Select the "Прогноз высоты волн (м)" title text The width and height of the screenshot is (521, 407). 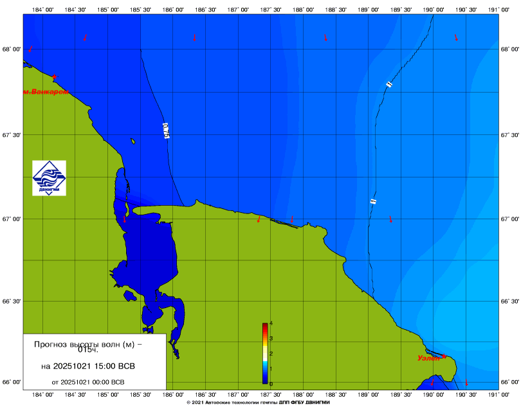(88, 344)
